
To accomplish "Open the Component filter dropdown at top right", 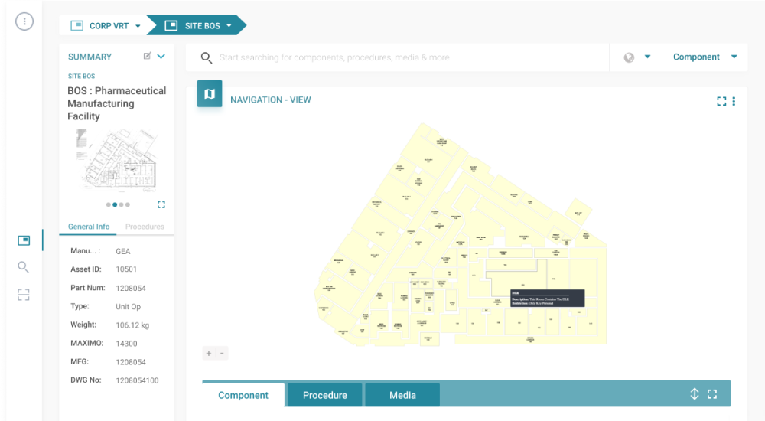I will click(705, 57).
